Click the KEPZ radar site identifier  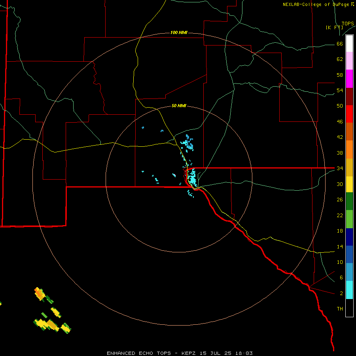[189, 353]
